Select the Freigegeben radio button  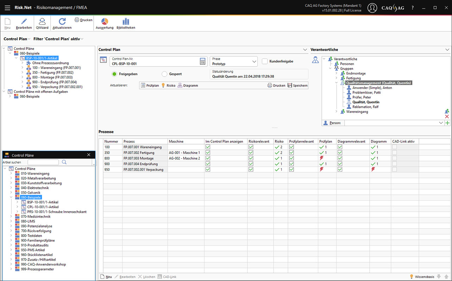click(x=114, y=74)
